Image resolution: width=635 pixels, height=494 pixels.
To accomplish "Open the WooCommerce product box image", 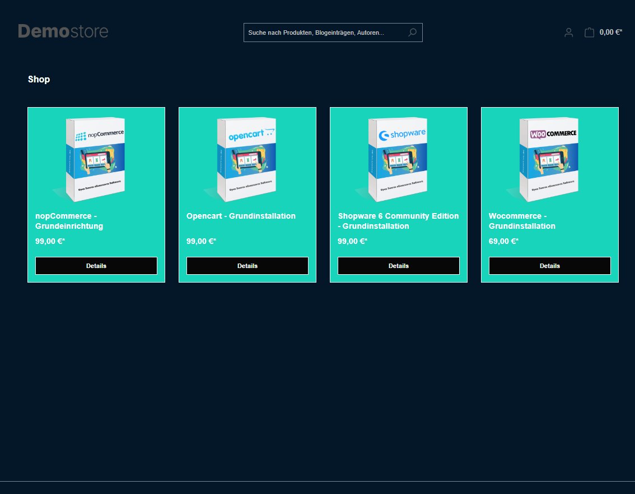I will (x=550, y=159).
